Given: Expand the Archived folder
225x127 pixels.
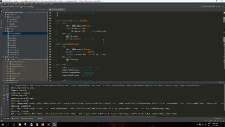Looking at the screenshot, I should coord(6,15).
